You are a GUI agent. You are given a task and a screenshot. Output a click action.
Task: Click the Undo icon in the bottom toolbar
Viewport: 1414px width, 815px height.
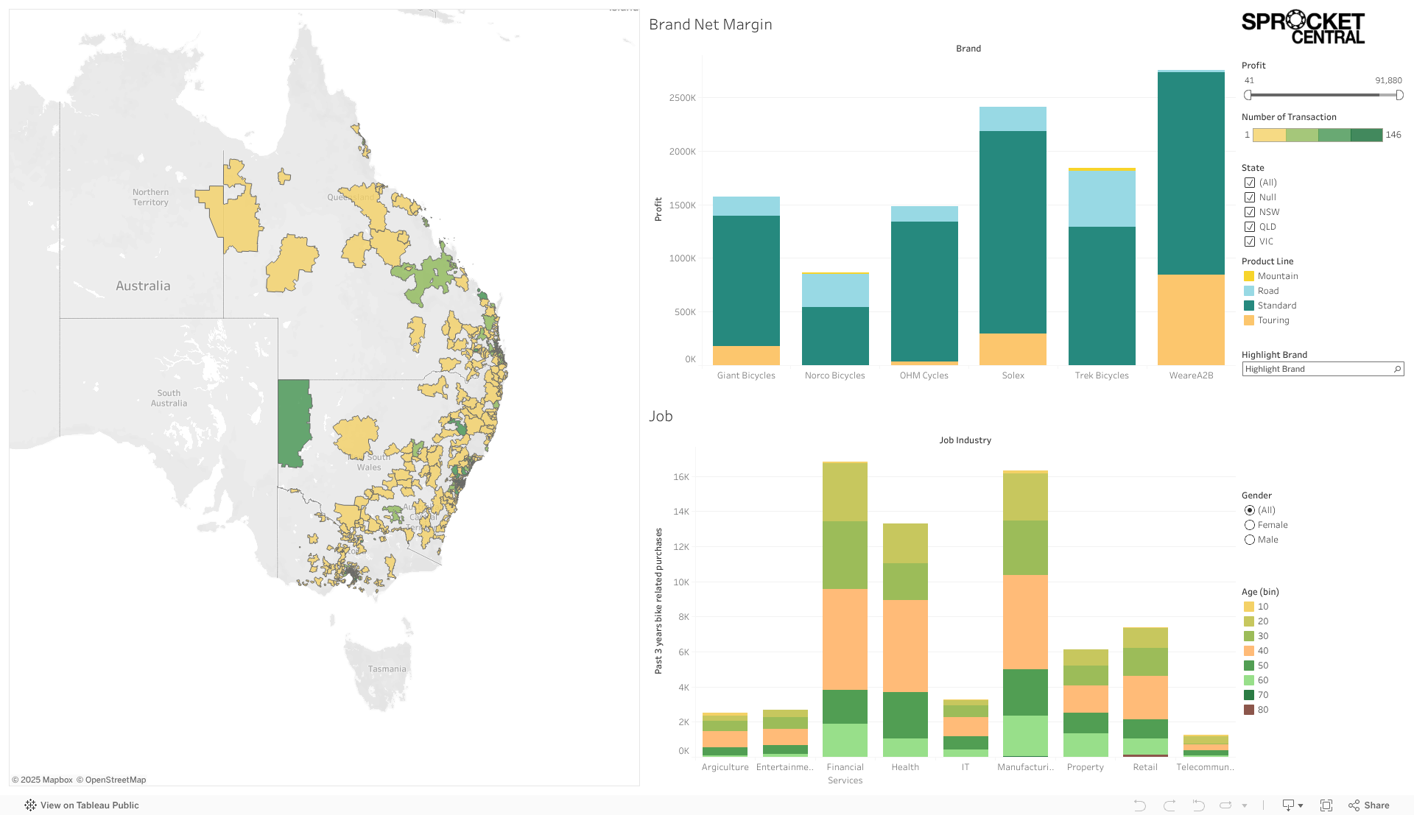point(1139,805)
